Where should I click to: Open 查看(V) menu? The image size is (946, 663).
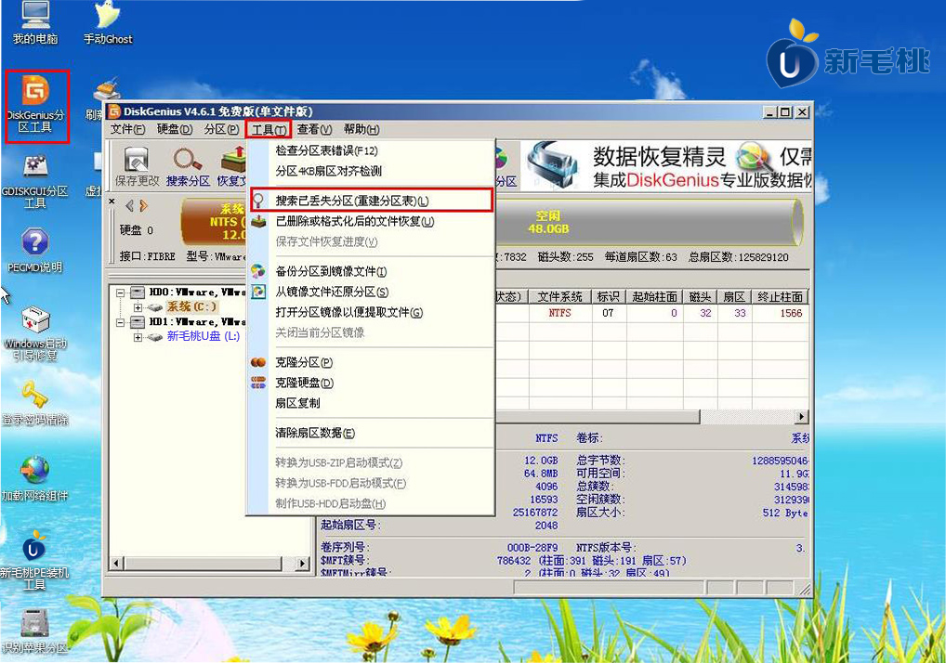[x=314, y=130]
